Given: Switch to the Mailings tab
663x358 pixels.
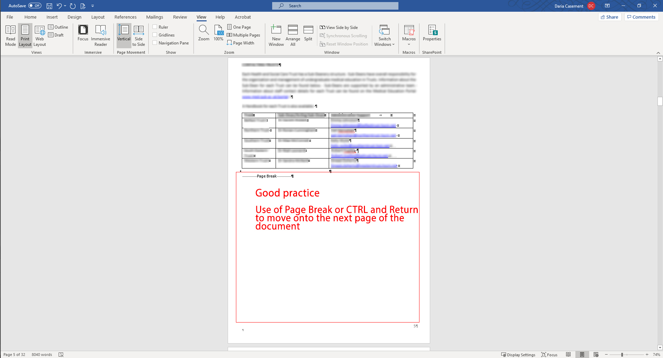Looking at the screenshot, I should coord(155,17).
